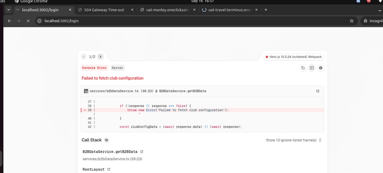This screenshot has width=383, height=173.
Task: Click the Google Chrome app name in top bar
Action: point(34,1)
